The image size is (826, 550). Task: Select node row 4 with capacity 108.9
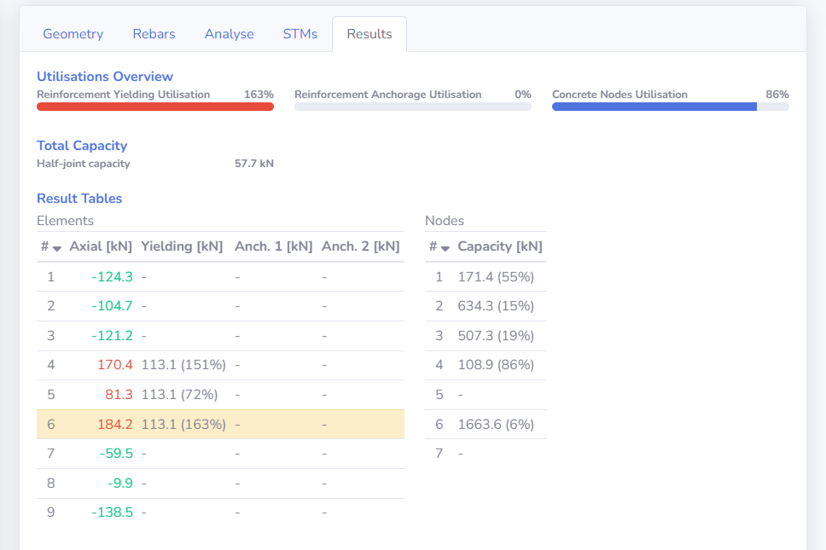point(485,365)
